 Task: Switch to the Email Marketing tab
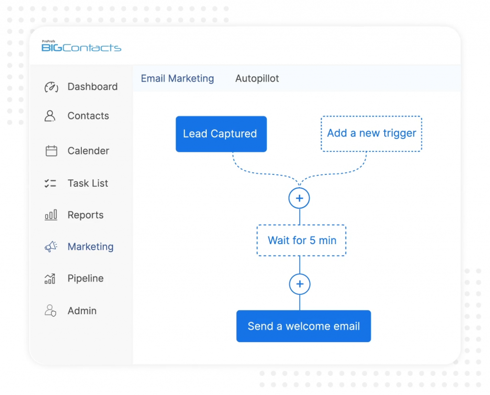click(177, 78)
